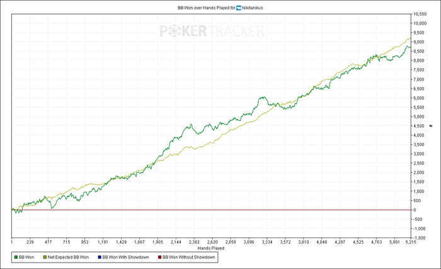Click the x-axis label 3,572
The image size is (441, 269).
285,242
